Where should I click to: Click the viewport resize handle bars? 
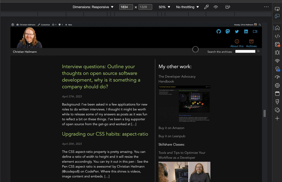tap(264, 113)
